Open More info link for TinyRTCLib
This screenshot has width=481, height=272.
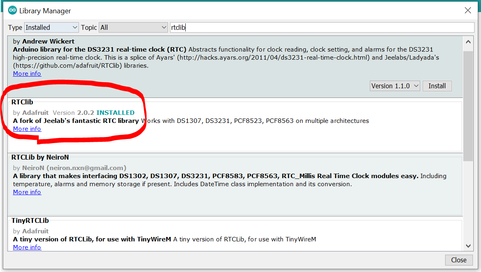27,247
